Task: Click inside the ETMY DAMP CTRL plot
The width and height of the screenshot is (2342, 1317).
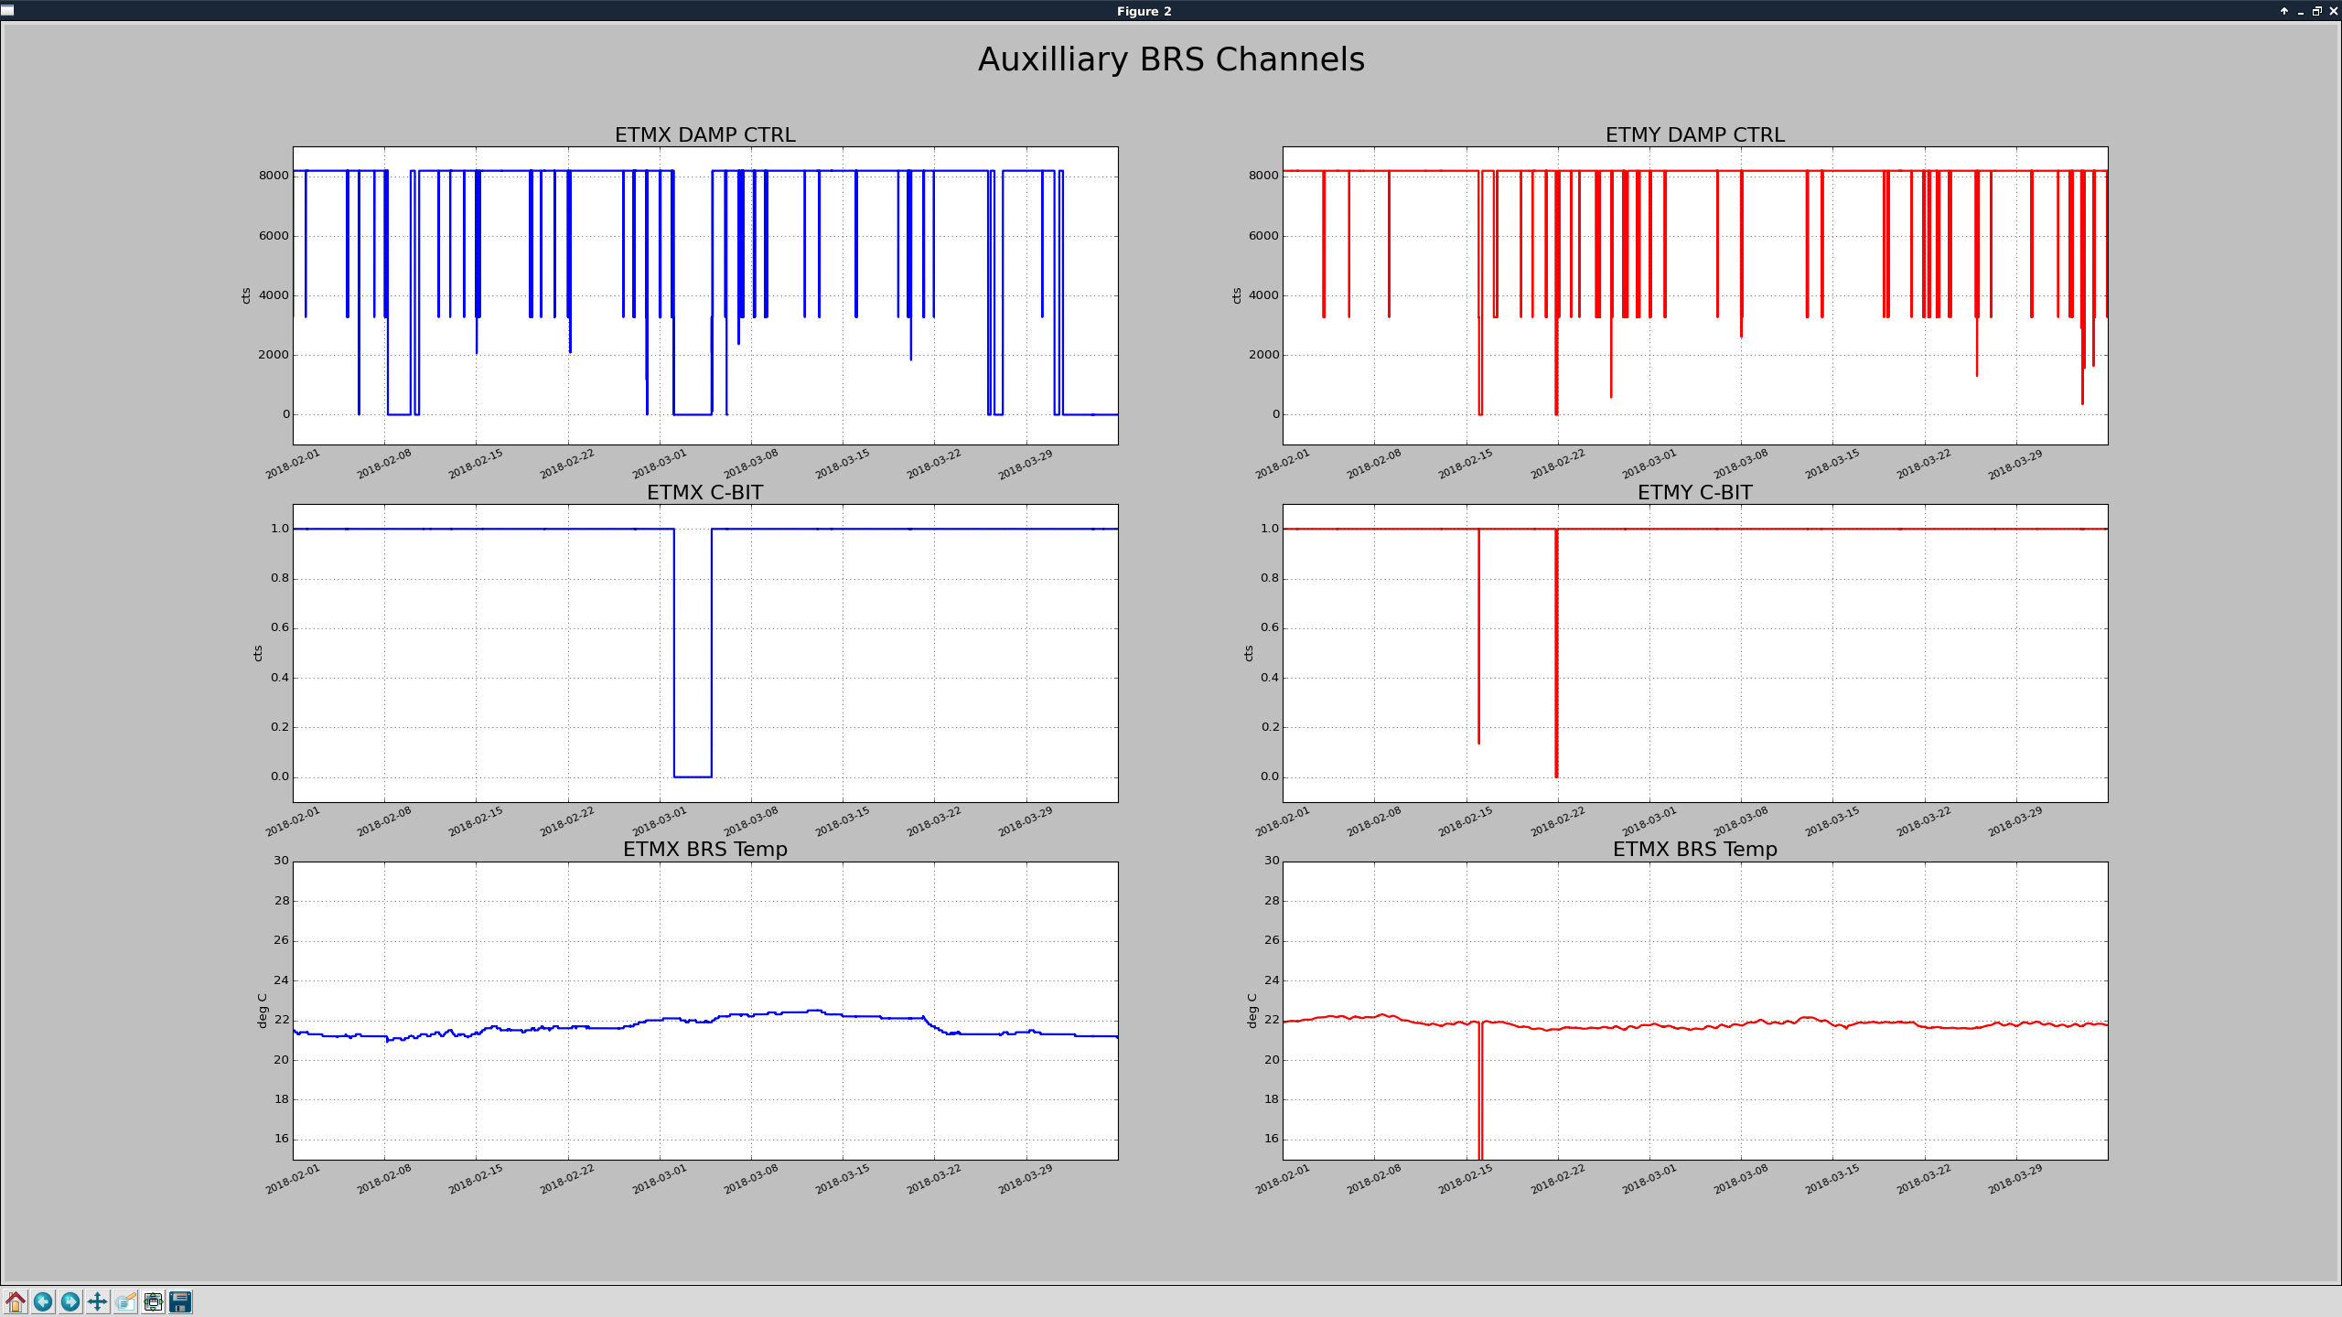Action: pos(1694,295)
